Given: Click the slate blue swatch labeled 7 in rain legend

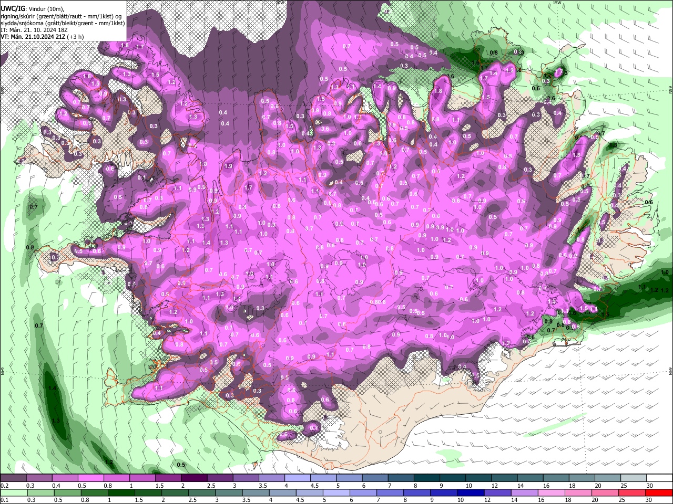Looking at the screenshot, I should tap(390, 492).
